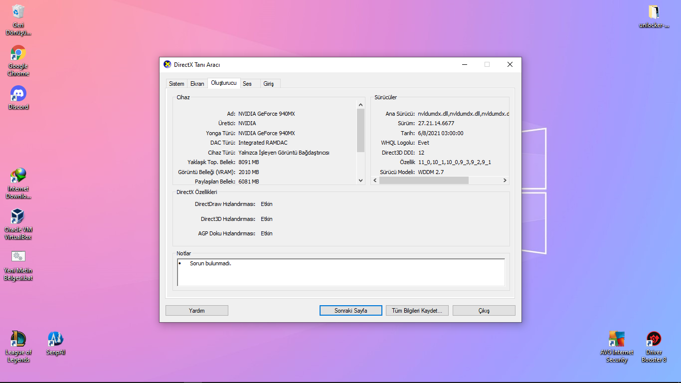The image size is (681, 383).
Task: Click the '6081 MB' shared memory value
Action: [x=249, y=182]
